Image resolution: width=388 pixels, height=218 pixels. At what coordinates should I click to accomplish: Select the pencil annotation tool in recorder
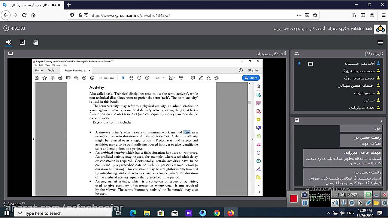[x=368, y=203]
